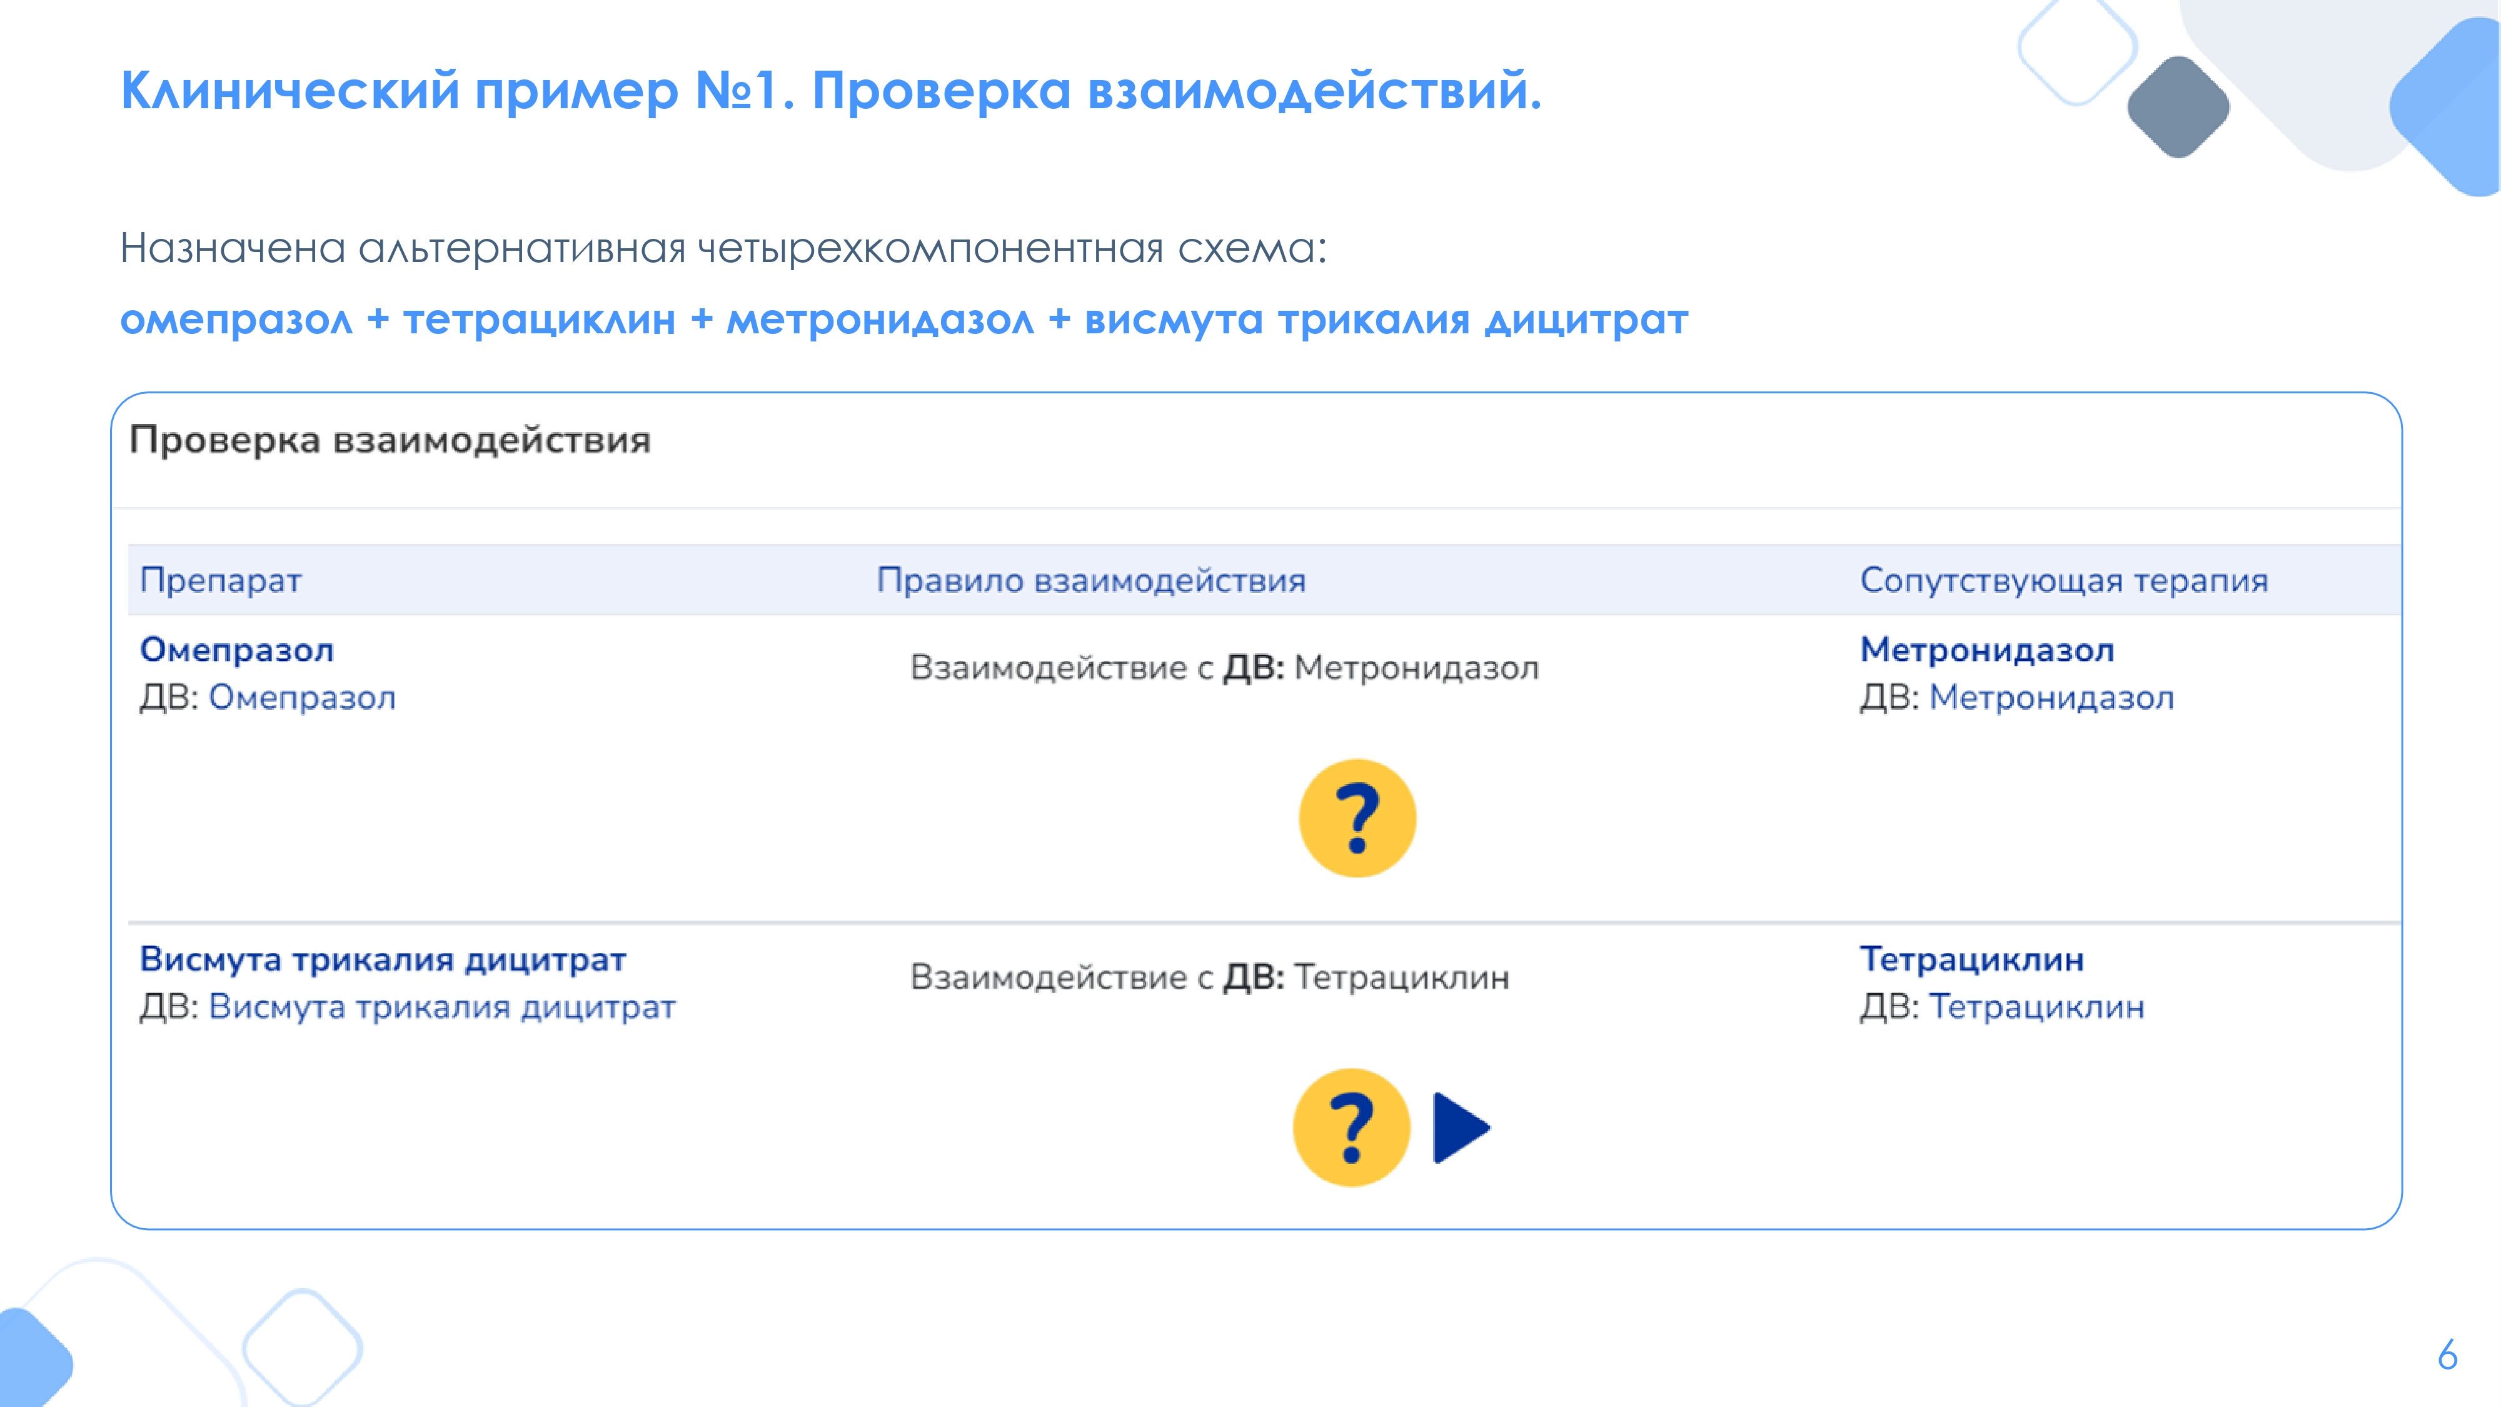Open the bold Висмута трикалия дицитрат link
Screen dimensions: 2501x1407
tap(383, 959)
